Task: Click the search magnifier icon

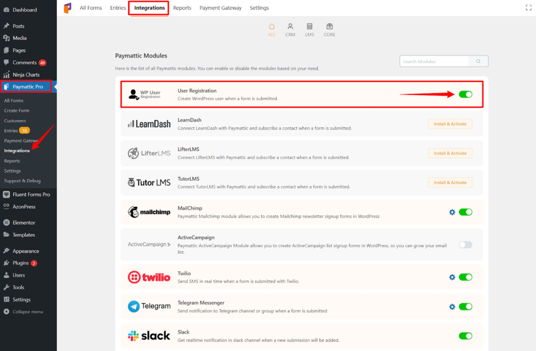Action: pos(478,61)
